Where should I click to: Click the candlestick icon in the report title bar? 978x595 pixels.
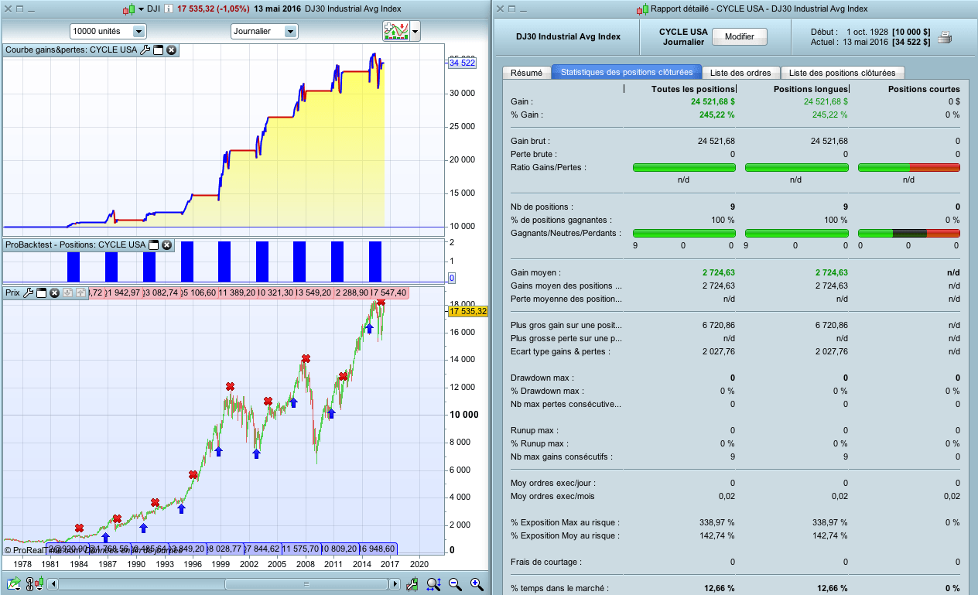(x=642, y=9)
